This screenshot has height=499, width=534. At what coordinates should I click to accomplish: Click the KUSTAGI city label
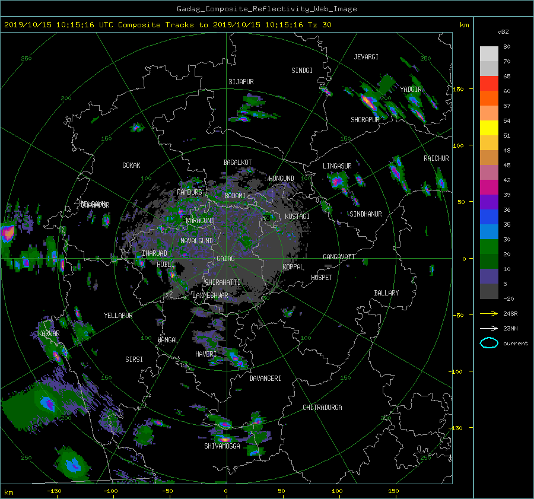click(x=297, y=217)
